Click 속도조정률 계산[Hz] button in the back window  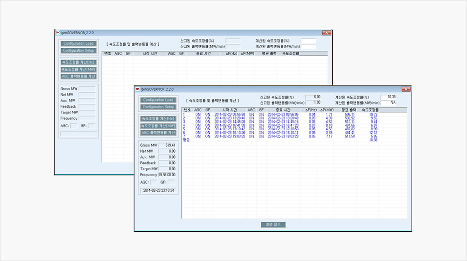79,62
